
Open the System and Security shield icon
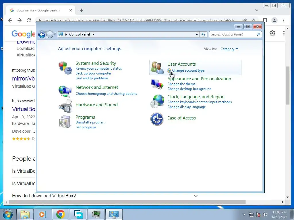tap(65, 68)
